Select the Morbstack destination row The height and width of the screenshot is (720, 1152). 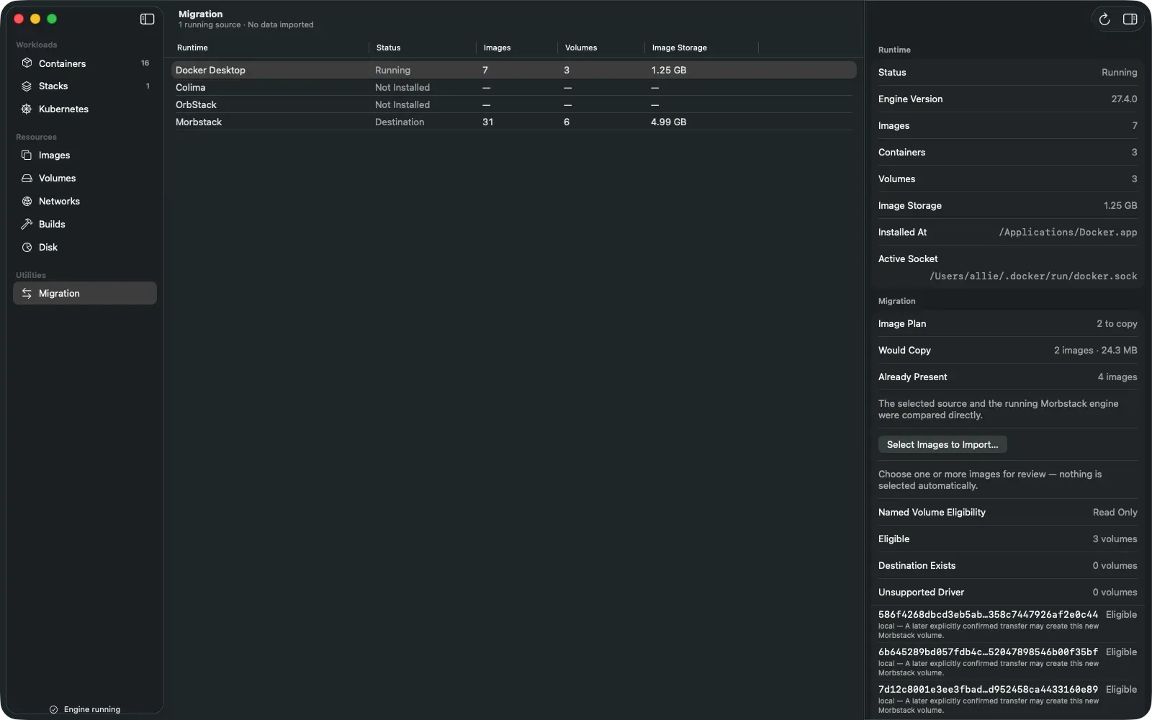[513, 122]
